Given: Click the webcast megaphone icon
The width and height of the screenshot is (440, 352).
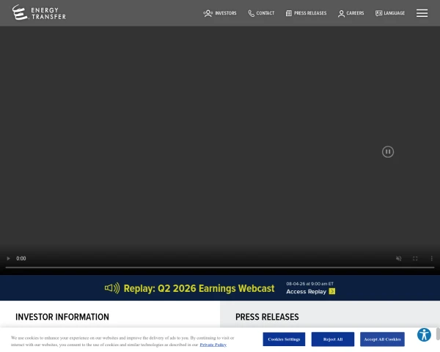Looking at the screenshot, I should (x=112, y=288).
